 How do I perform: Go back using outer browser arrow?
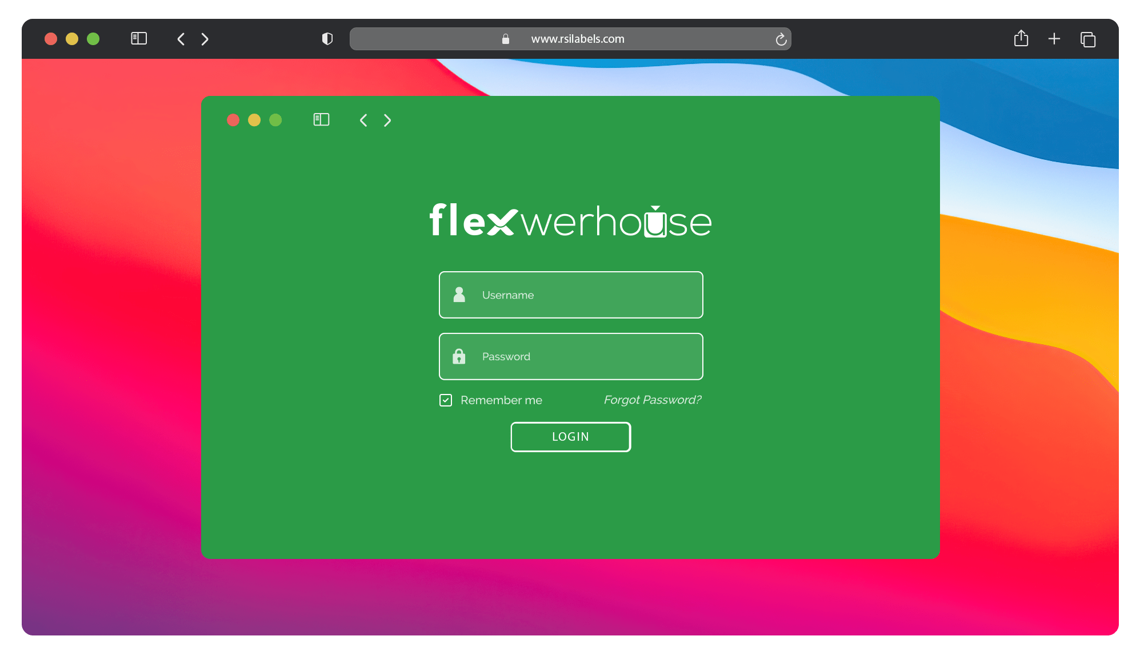(181, 39)
